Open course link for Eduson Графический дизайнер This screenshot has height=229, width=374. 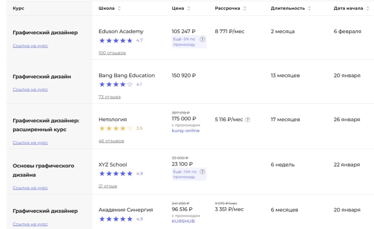30,46
